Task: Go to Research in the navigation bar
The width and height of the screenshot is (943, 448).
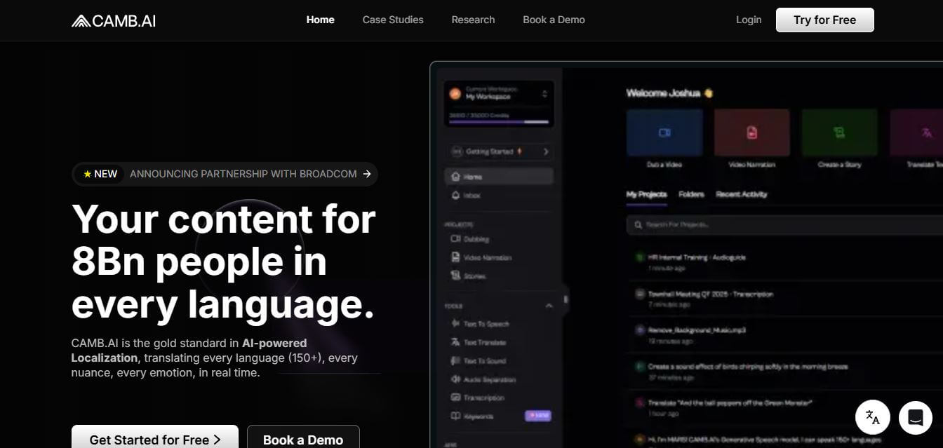Action: pyautogui.click(x=473, y=20)
